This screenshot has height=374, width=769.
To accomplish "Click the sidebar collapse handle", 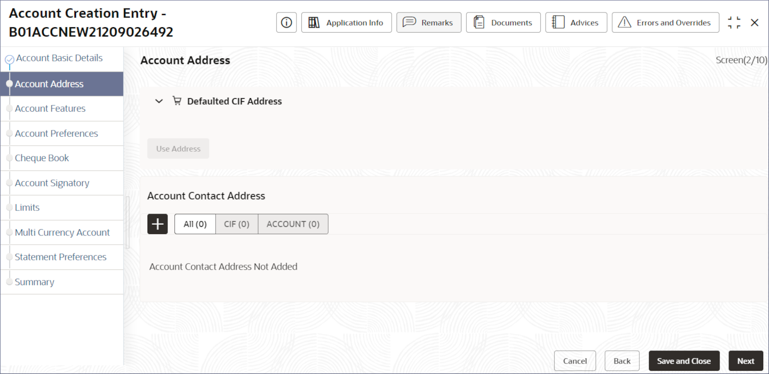I will 127,222.
